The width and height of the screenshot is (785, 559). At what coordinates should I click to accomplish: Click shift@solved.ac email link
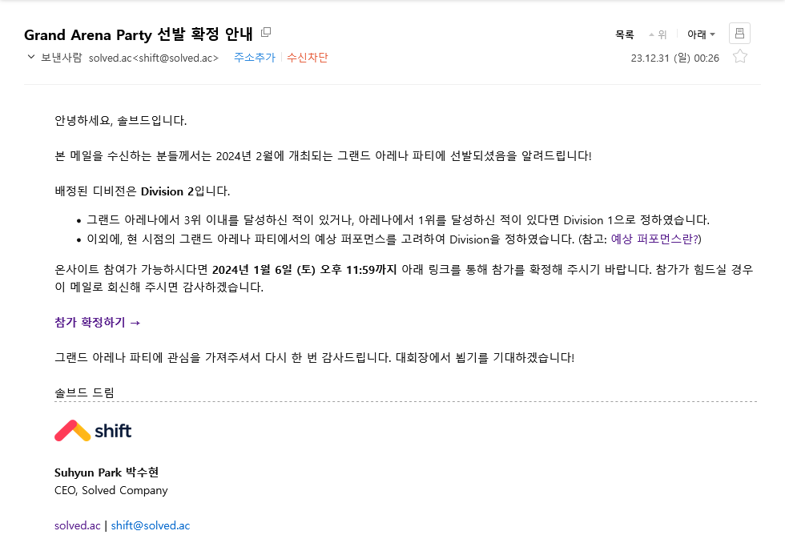pos(151,525)
